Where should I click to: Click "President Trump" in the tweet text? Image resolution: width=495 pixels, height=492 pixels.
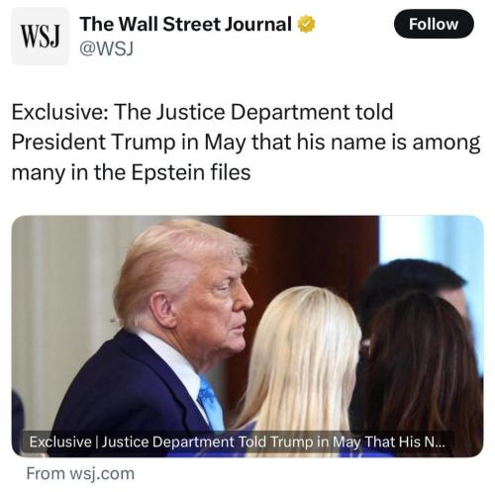click(x=93, y=143)
